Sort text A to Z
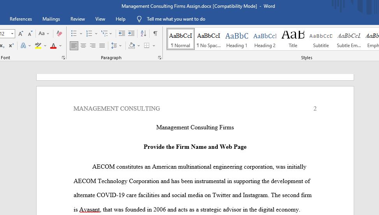 pos(143,33)
